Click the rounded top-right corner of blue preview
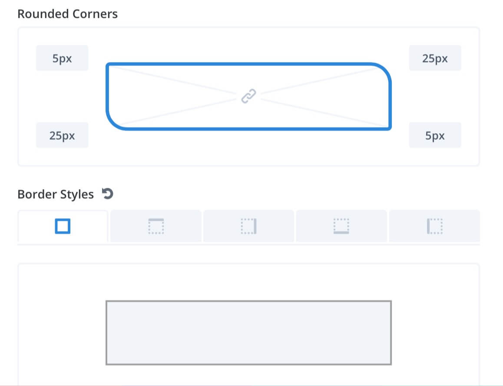Viewport: 503px width, 386px height. click(382, 71)
